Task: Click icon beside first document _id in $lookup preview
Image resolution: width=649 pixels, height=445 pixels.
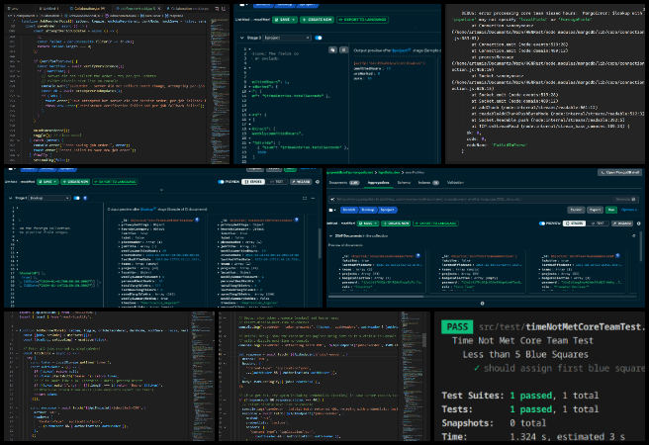Action: tap(197, 220)
